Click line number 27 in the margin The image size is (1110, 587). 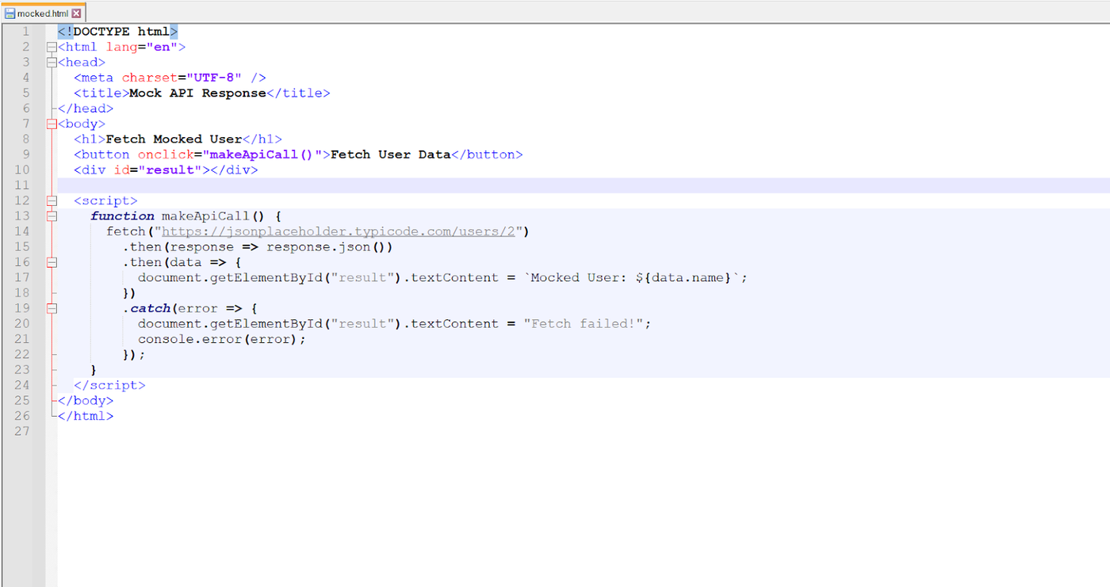point(21,432)
